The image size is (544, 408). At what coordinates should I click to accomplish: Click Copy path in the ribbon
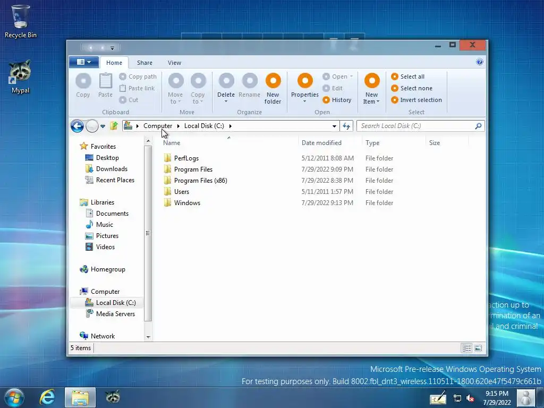pos(138,76)
